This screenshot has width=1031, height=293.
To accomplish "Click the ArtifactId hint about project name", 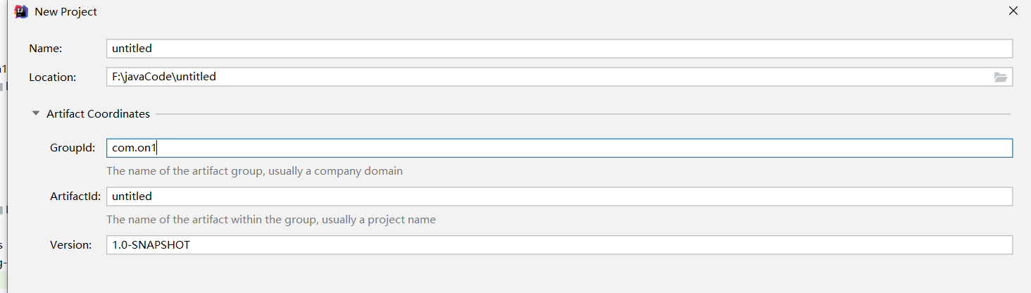I will click(270, 220).
